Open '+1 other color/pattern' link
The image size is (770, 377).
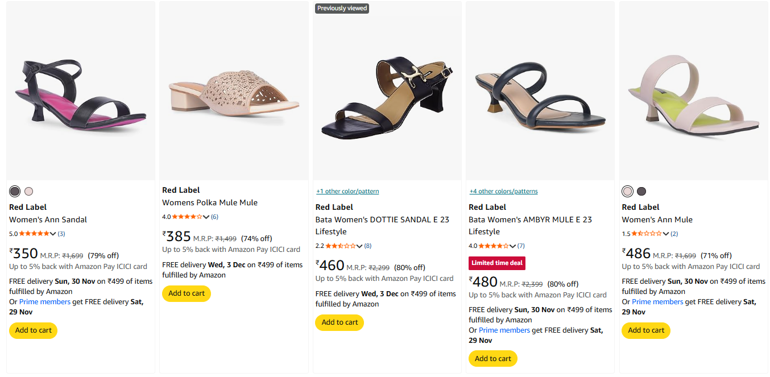pyautogui.click(x=347, y=191)
